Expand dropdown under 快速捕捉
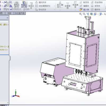 point(75,10)
